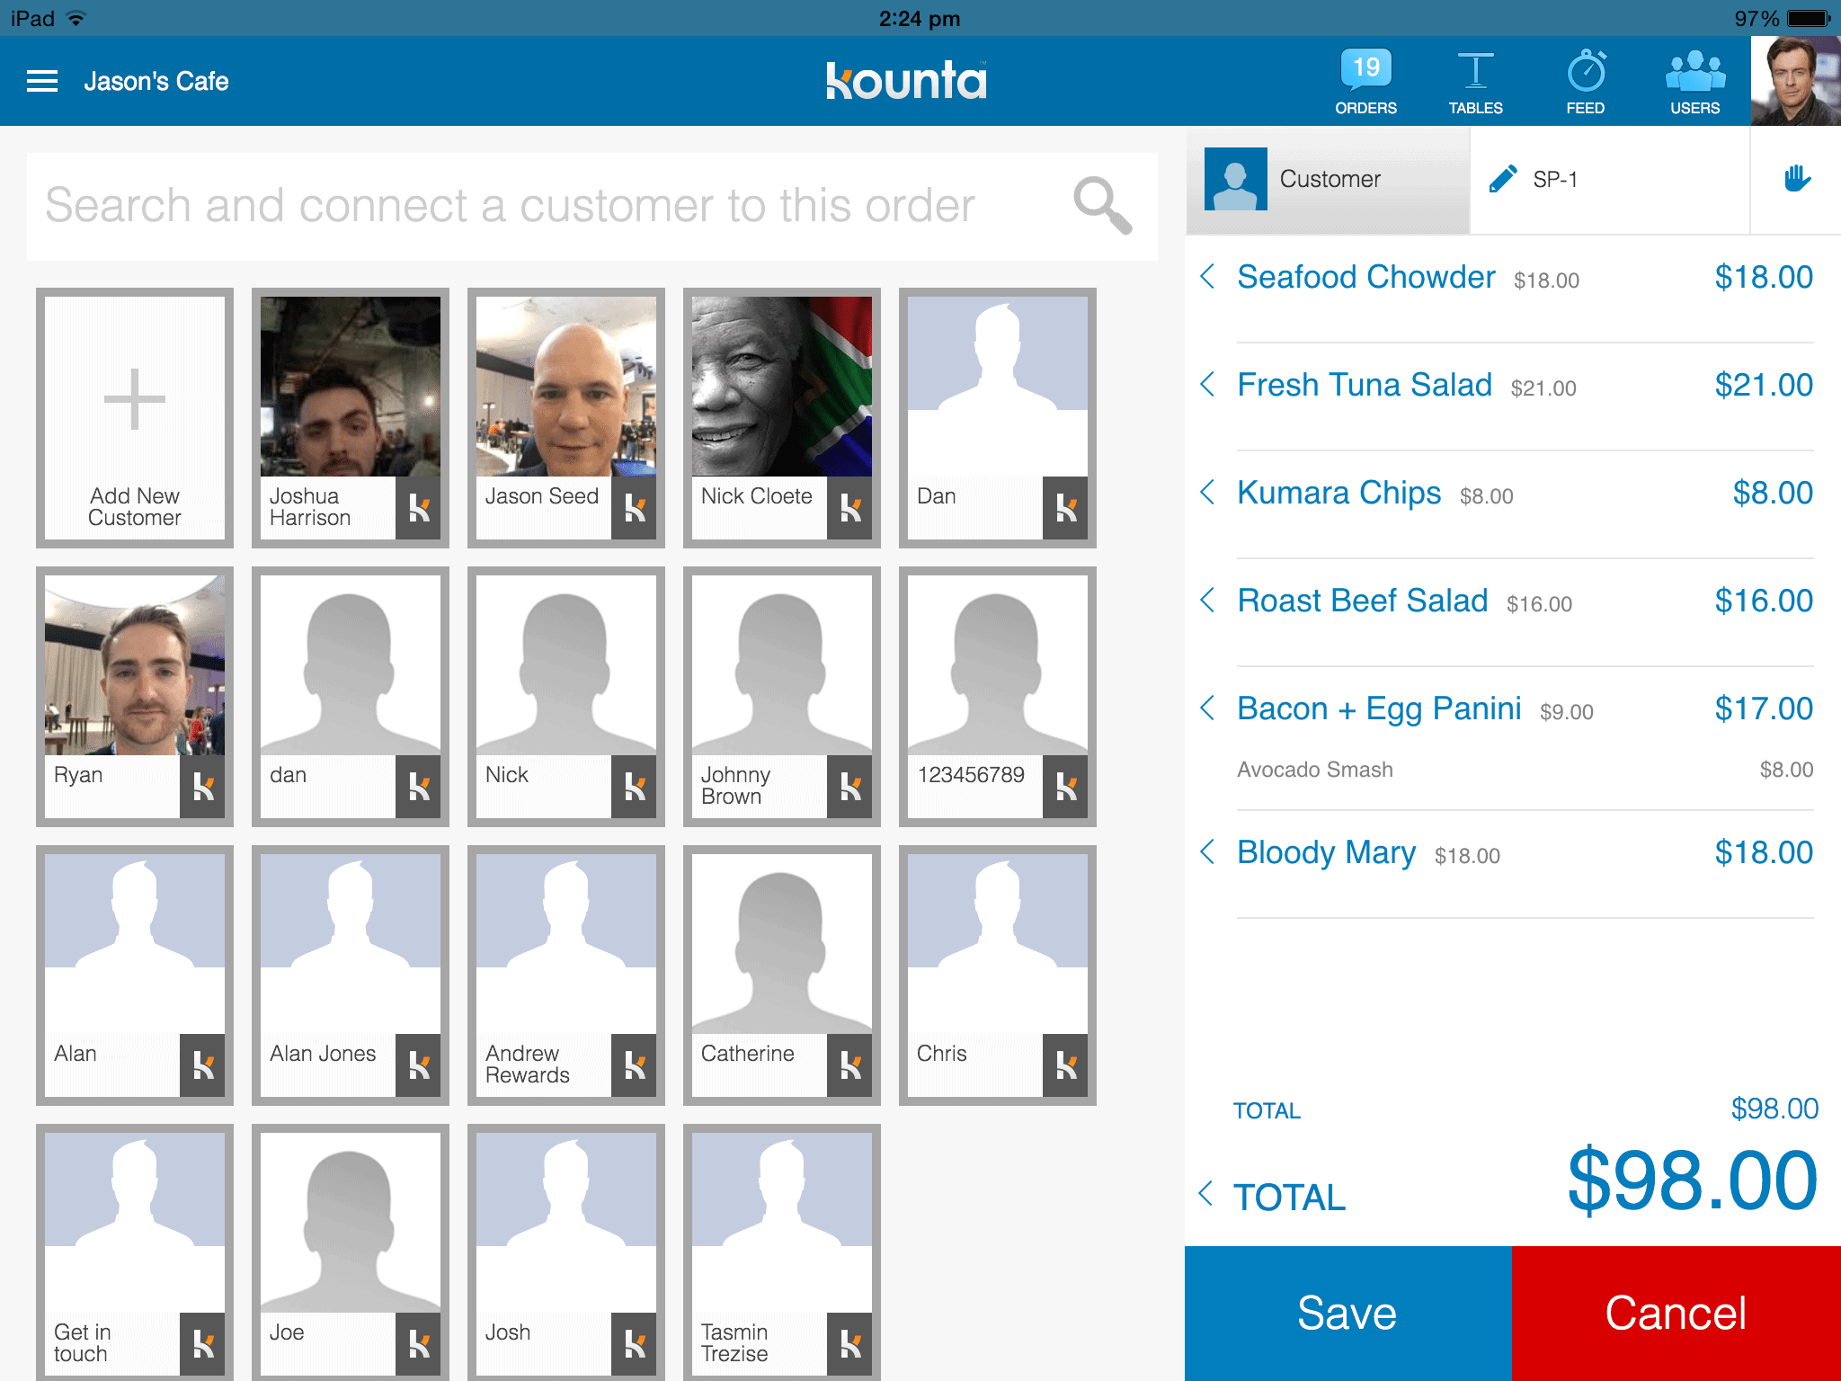Tap Kounta badge on Nick's card
Screen dimensions: 1841x1381
(x=634, y=787)
